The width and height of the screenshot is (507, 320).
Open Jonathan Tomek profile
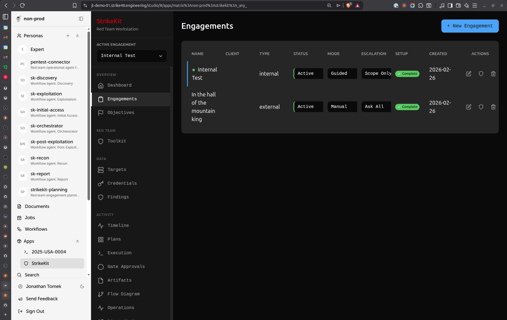pos(43,286)
